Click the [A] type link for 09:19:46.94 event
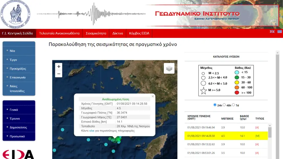283x159 pixels. point(257,127)
